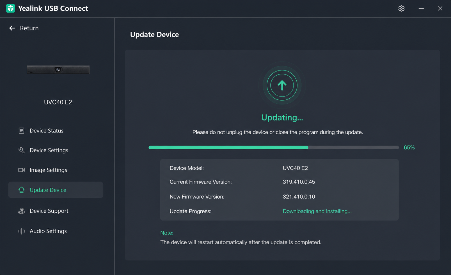
Task: Click the circular update arrow icon
Action: pos(282,85)
